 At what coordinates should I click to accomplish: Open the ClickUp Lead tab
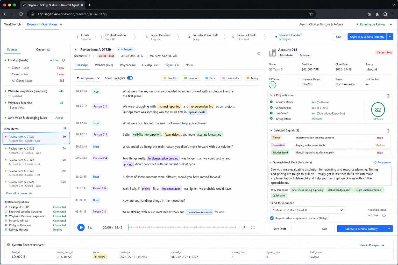[x=150, y=65]
